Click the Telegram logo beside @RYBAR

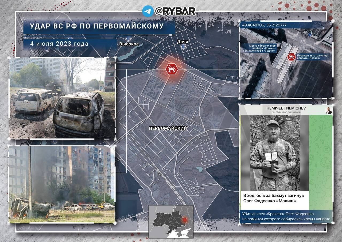tap(148, 11)
